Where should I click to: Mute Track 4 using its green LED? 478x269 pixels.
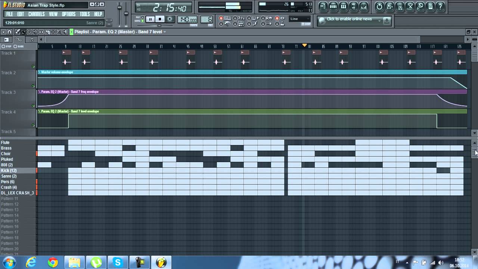[33, 125]
